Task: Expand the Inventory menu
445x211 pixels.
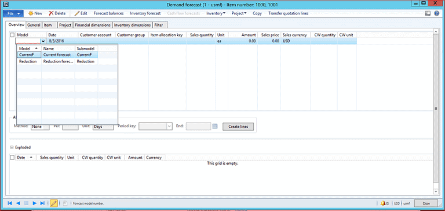Action: pos(216,13)
